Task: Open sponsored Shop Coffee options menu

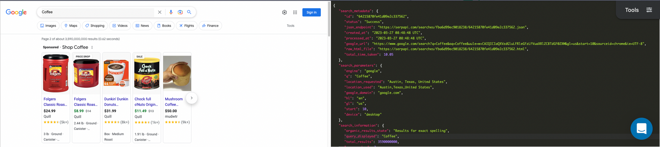Action: click(x=92, y=47)
